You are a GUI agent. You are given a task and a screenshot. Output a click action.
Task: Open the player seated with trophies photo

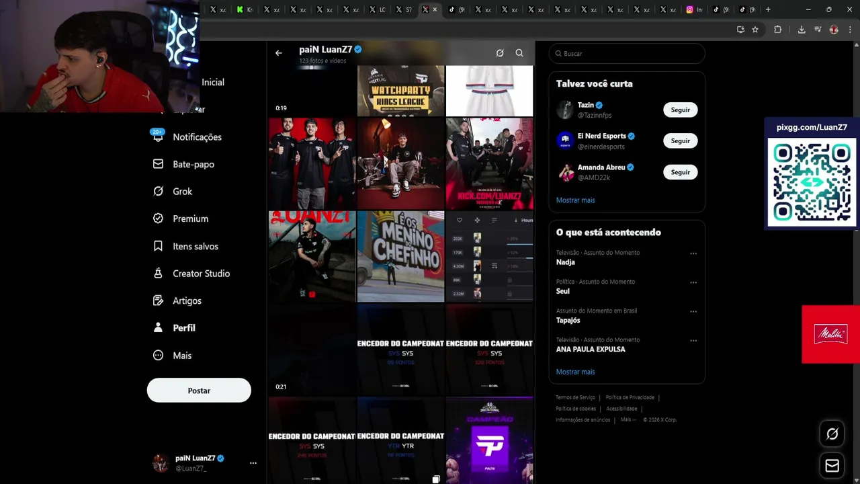tap(400, 163)
